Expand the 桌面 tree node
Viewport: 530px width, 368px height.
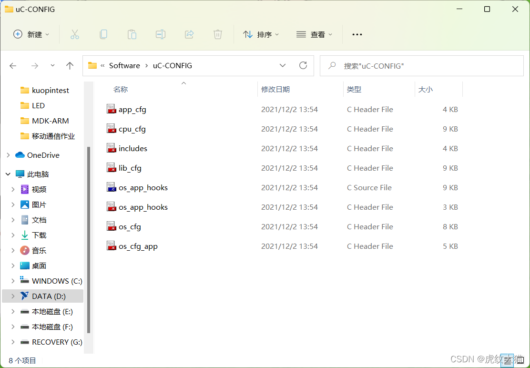point(13,266)
